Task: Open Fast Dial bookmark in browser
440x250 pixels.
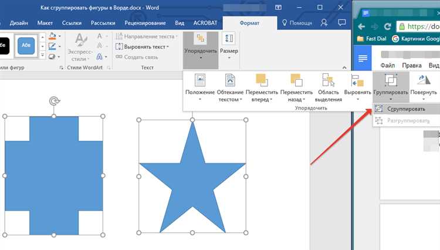Action: click(x=372, y=39)
